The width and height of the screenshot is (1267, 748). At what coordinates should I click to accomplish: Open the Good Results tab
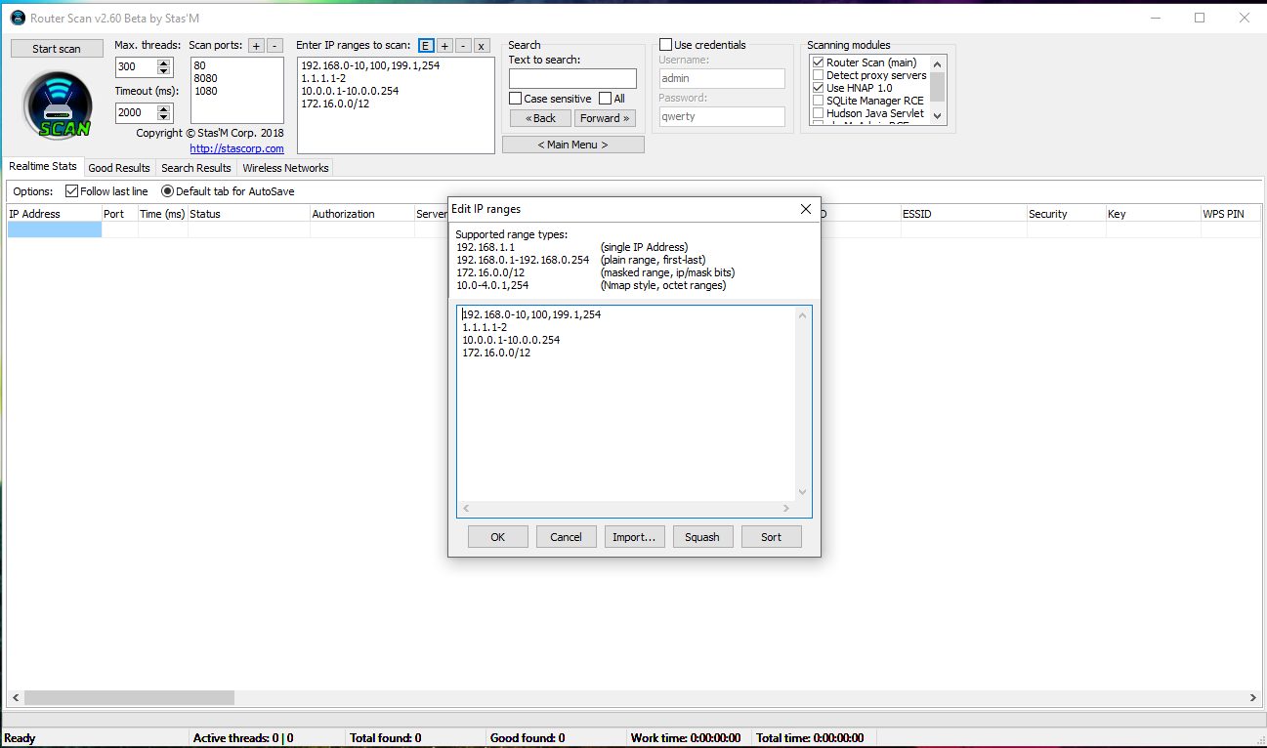[119, 168]
